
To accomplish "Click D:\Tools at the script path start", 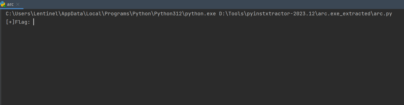I will pos(231,14).
